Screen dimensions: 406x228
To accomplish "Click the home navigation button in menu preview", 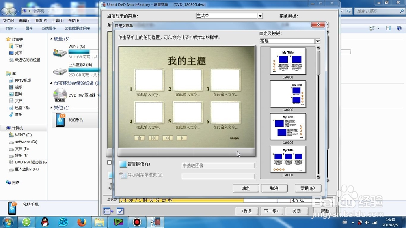I will pyautogui.click(x=139, y=138).
